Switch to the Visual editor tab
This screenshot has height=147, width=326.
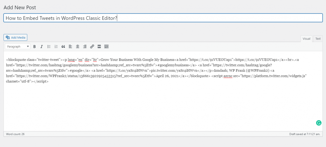pyautogui.click(x=307, y=39)
